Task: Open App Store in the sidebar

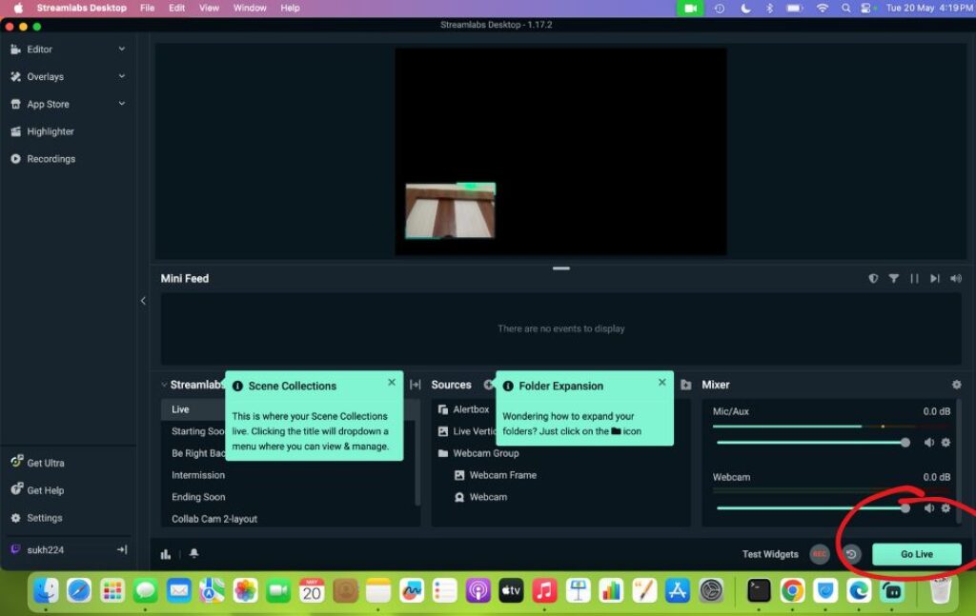Action: pyautogui.click(x=48, y=104)
